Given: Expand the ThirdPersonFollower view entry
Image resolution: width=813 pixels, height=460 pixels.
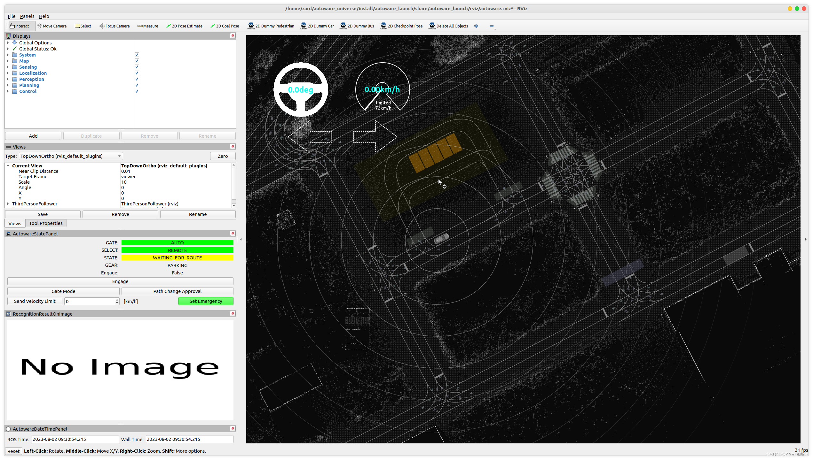Looking at the screenshot, I should tap(8, 203).
